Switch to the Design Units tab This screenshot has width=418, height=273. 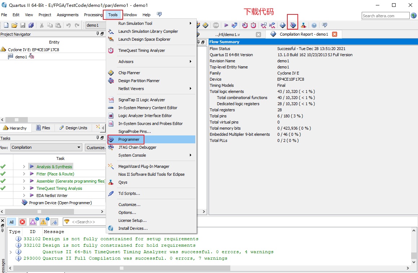(x=73, y=128)
